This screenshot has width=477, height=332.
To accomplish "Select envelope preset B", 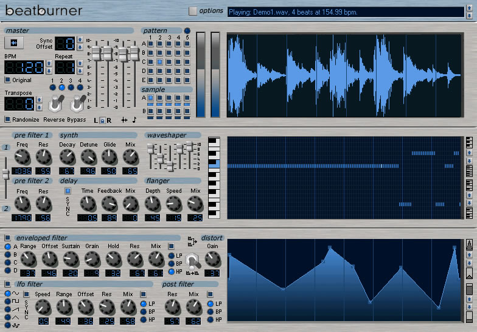I will (x=7, y=254).
